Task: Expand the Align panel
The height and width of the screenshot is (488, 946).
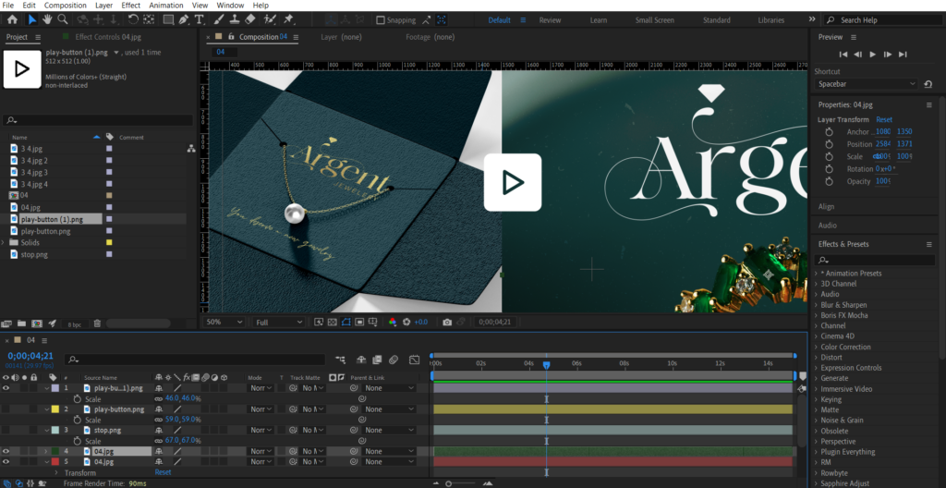Action: click(826, 206)
